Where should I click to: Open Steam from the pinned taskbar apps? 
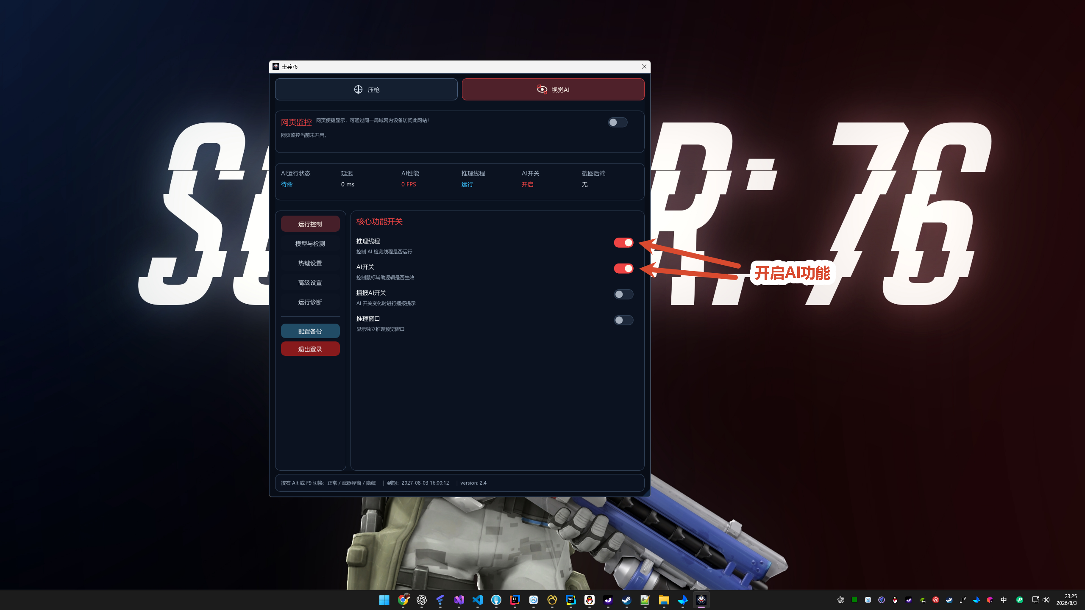coord(627,600)
